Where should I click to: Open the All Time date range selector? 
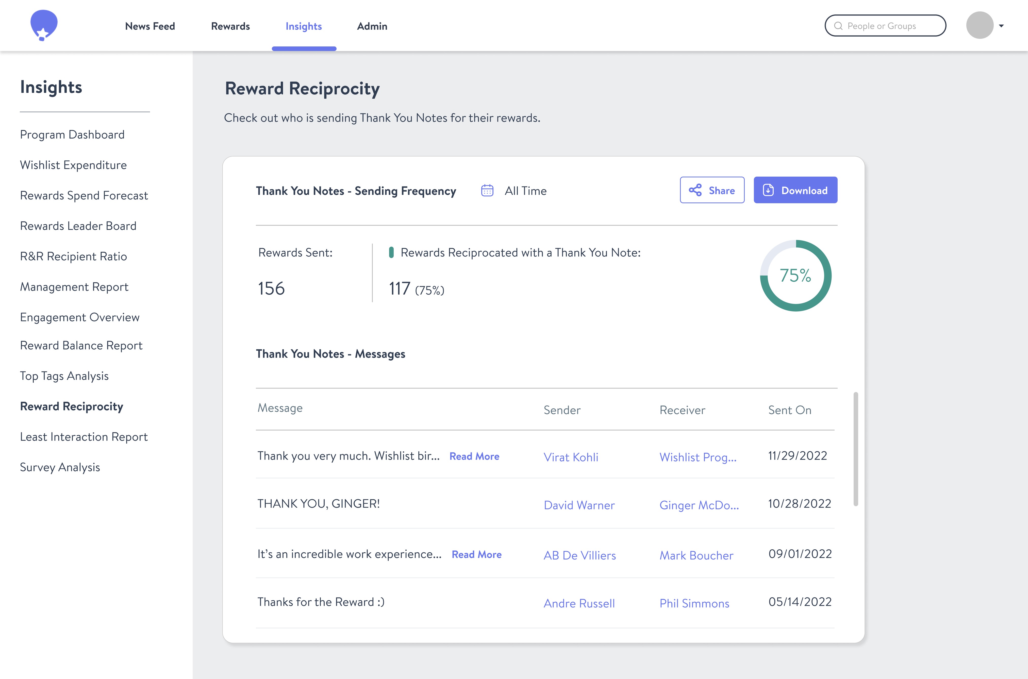click(525, 191)
